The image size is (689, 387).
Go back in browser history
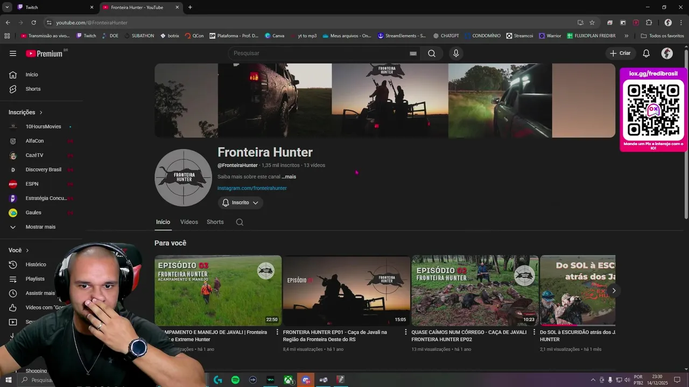[x=8, y=23]
